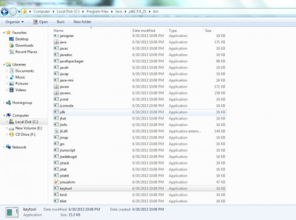This screenshot has width=296, height=220.
Task: Sort by the Name column header
Action: click(59, 31)
